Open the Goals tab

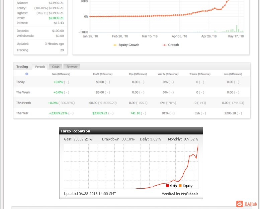[x=56, y=67]
